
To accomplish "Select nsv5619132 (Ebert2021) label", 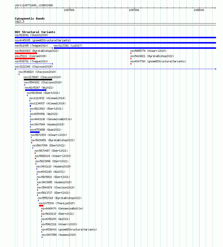I will (x=58, y=214).
